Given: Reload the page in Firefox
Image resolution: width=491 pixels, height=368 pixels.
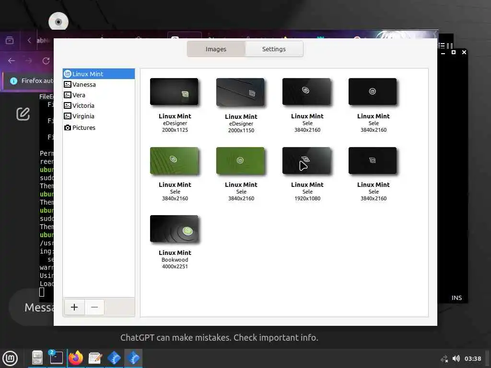Looking at the screenshot, I should point(46,61).
